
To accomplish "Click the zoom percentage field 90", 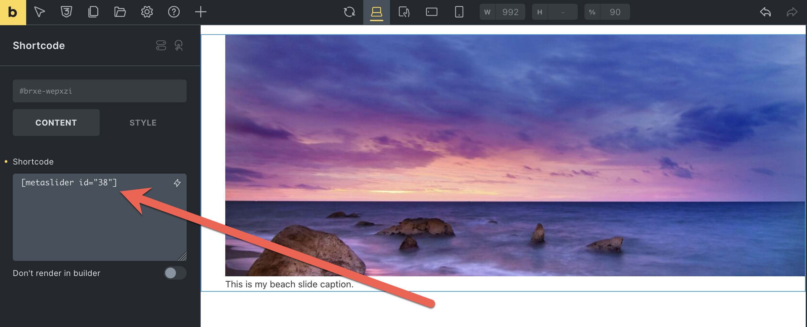I will 615,12.
